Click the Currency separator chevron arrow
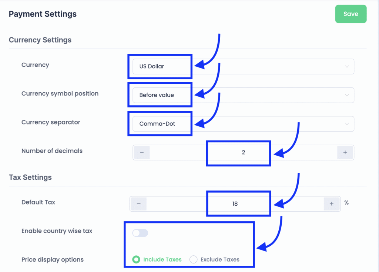The image size is (379, 272). click(x=347, y=124)
